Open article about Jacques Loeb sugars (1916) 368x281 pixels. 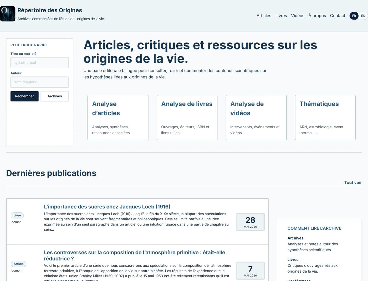(107, 207)
